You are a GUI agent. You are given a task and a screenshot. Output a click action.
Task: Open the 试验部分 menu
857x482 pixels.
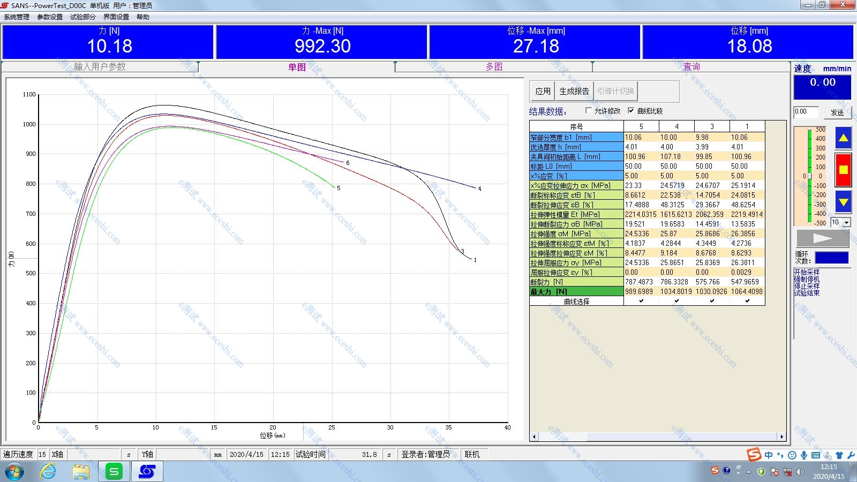(x=82, y=17)
